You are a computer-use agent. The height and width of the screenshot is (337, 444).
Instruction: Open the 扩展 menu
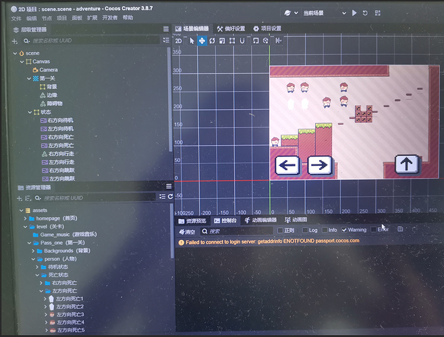(x=92, y=18)
